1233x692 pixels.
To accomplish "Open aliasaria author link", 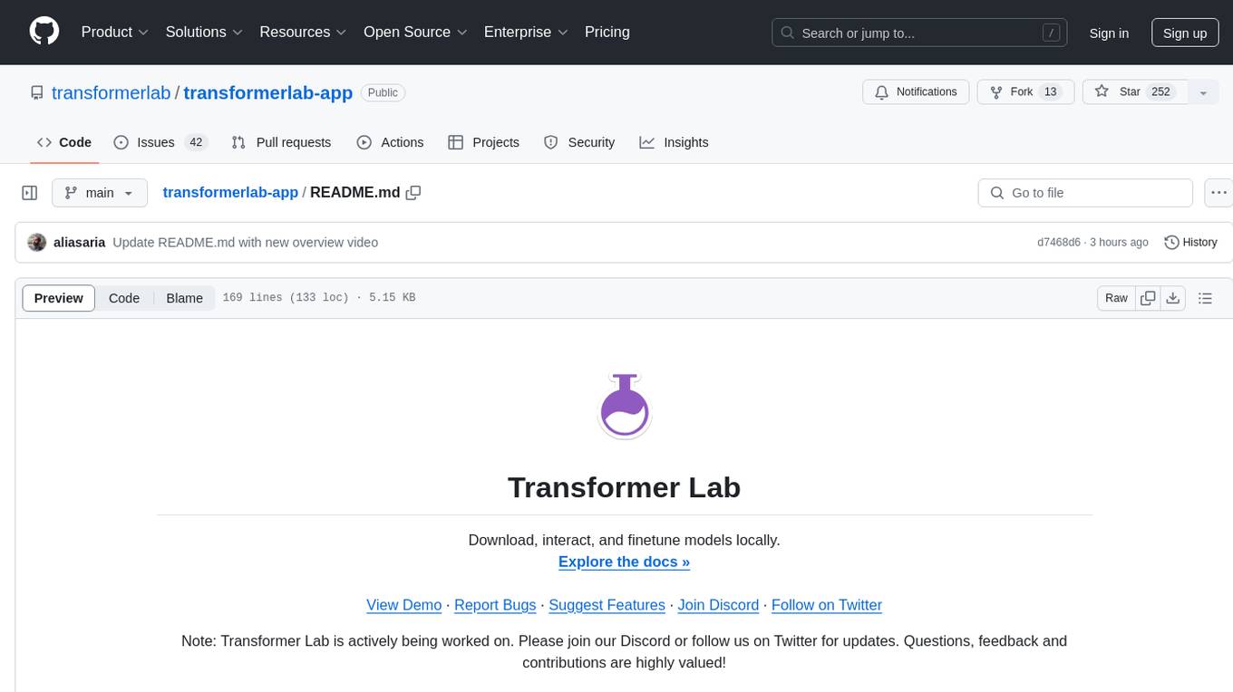I will click(80, 243).
